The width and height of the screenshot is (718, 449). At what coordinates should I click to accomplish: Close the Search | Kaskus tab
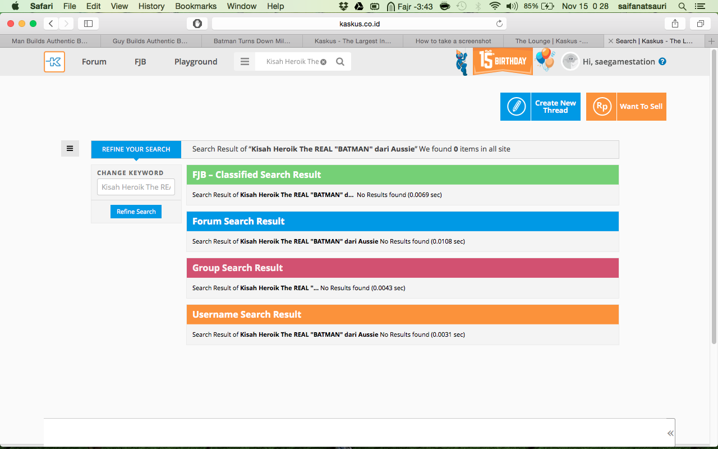[611, 41]
